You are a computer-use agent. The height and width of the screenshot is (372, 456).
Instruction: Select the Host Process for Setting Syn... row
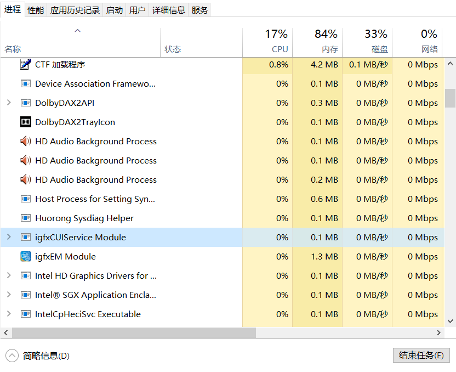[x=223, y=199]
